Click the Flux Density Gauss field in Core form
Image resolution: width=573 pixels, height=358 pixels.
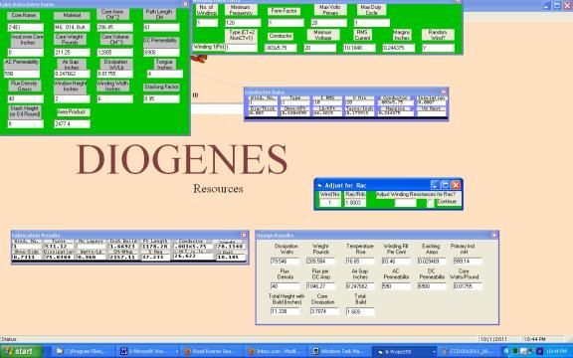coord(25,98)
